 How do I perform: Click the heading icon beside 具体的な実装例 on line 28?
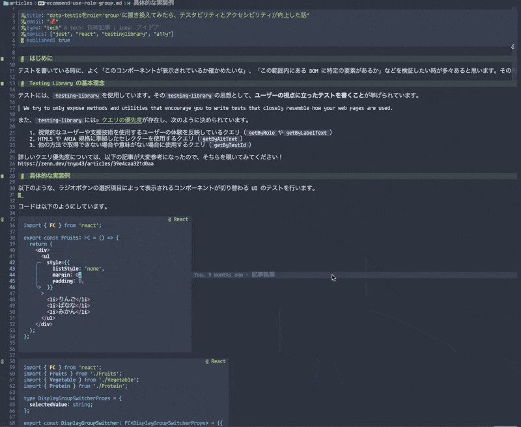click(x=22, y=176)
